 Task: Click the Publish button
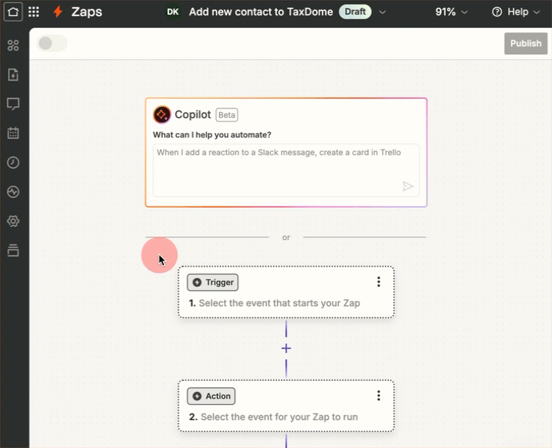(x=526, y=43)
